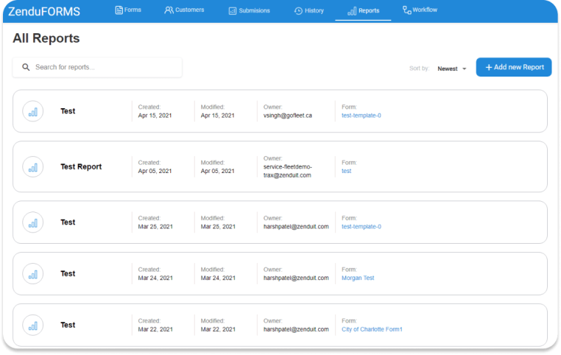Click the Submisions chart icon
561x355 pixels.
(x=233, y=11)
